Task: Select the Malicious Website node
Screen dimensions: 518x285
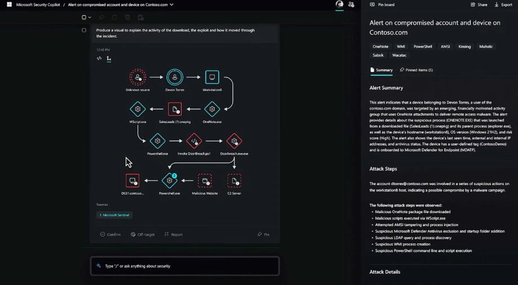Action: point(205,181)
